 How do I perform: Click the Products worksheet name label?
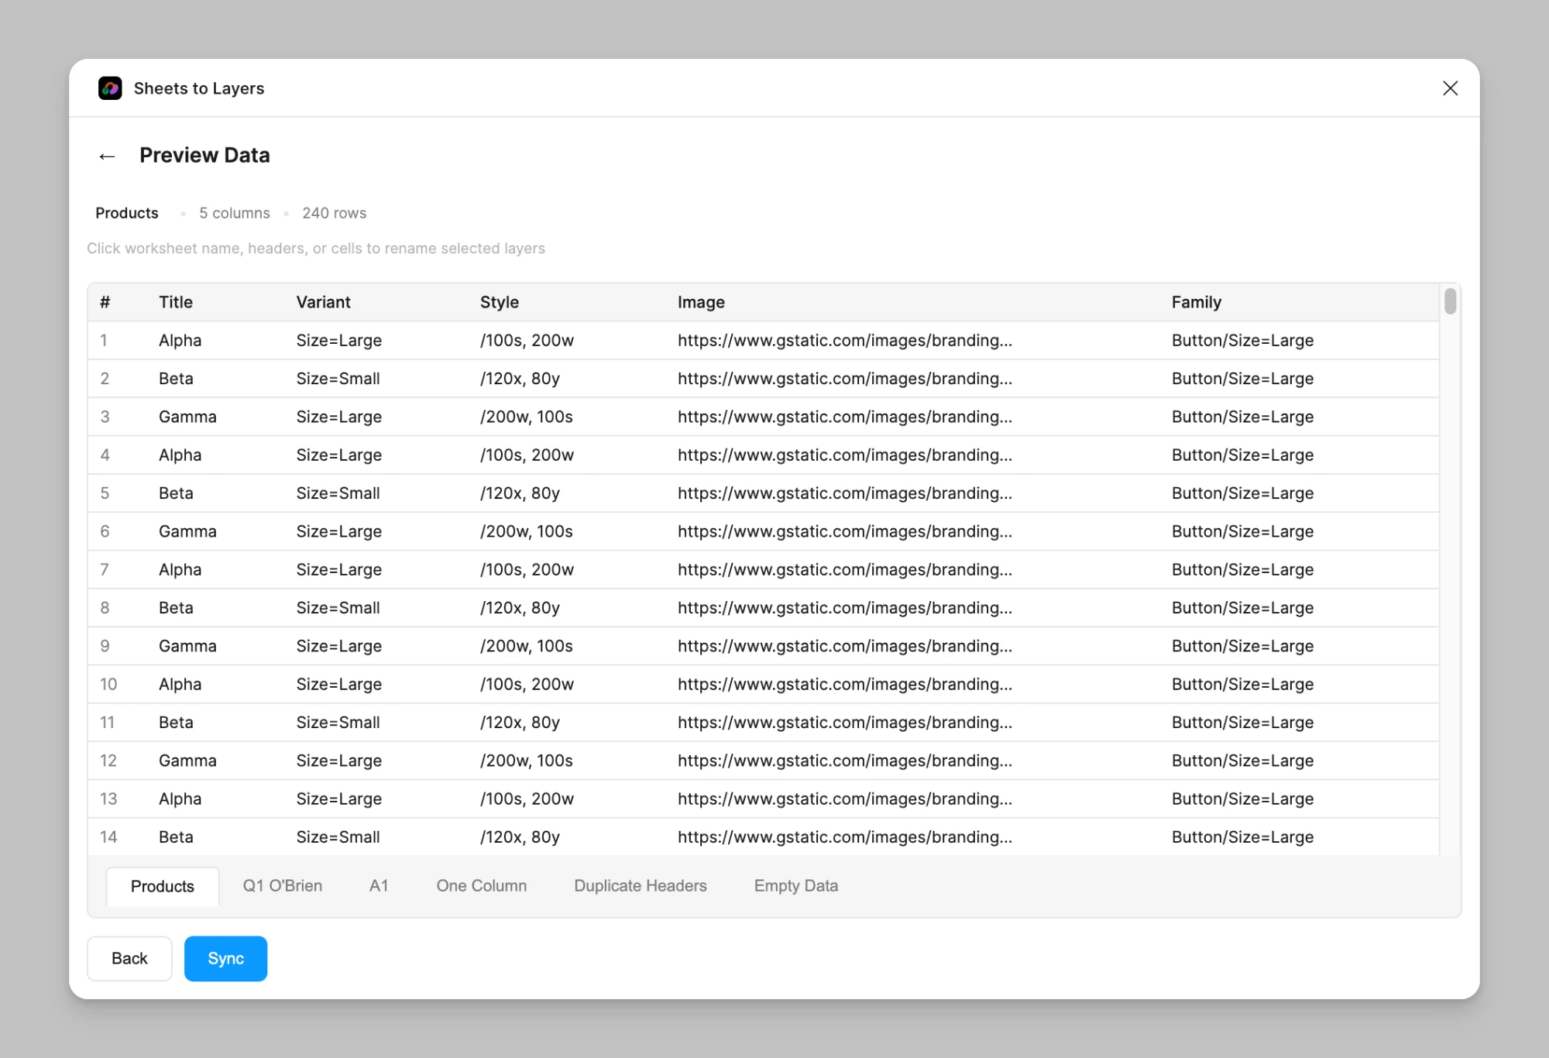pos(127,213)
